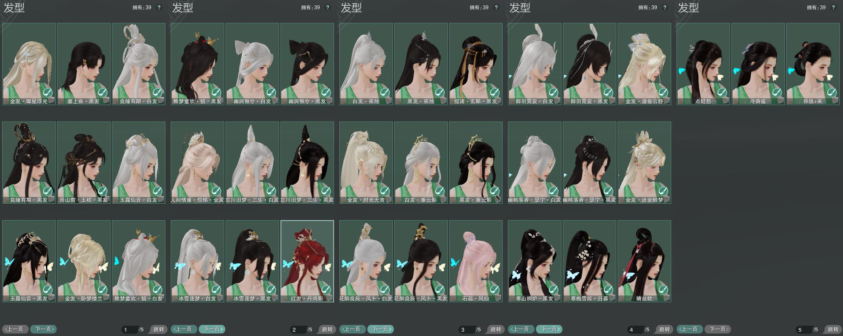Open help icon in page 5 panel
843x336 pixels.
833,8
